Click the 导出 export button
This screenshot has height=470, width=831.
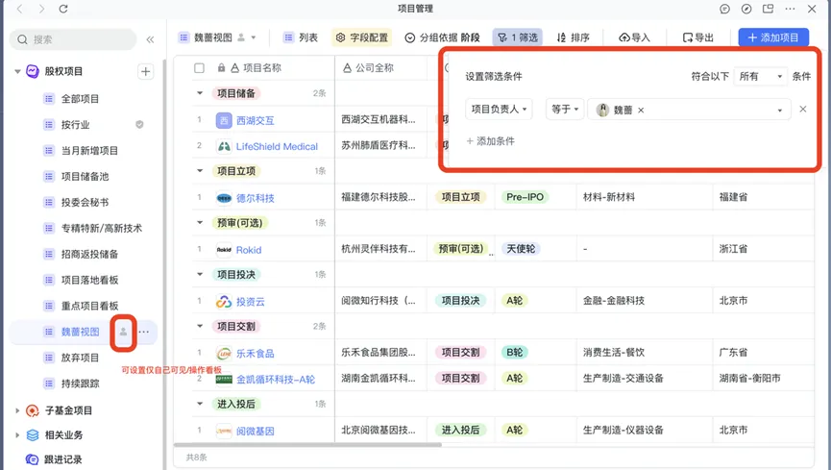(698, 37)
